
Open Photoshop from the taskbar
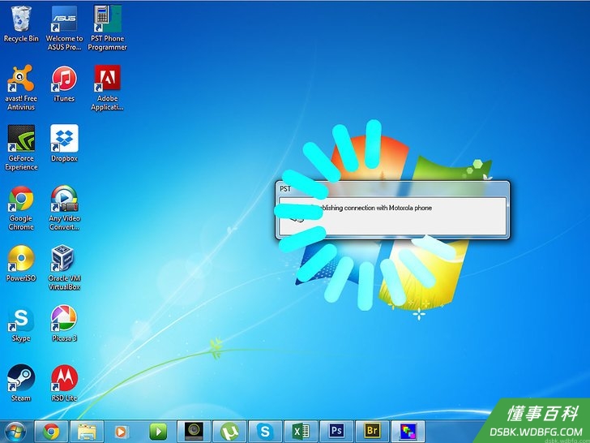coord(336,432)
